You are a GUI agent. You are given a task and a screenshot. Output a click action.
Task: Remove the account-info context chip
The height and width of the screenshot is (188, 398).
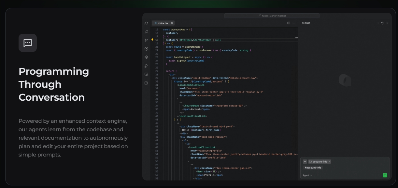point(329,161)
